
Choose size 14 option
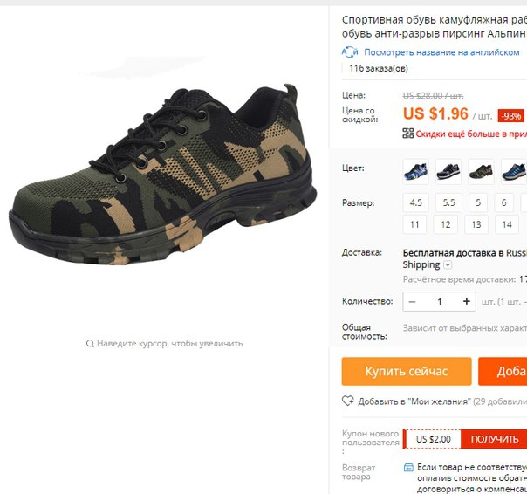click(507, 224)
